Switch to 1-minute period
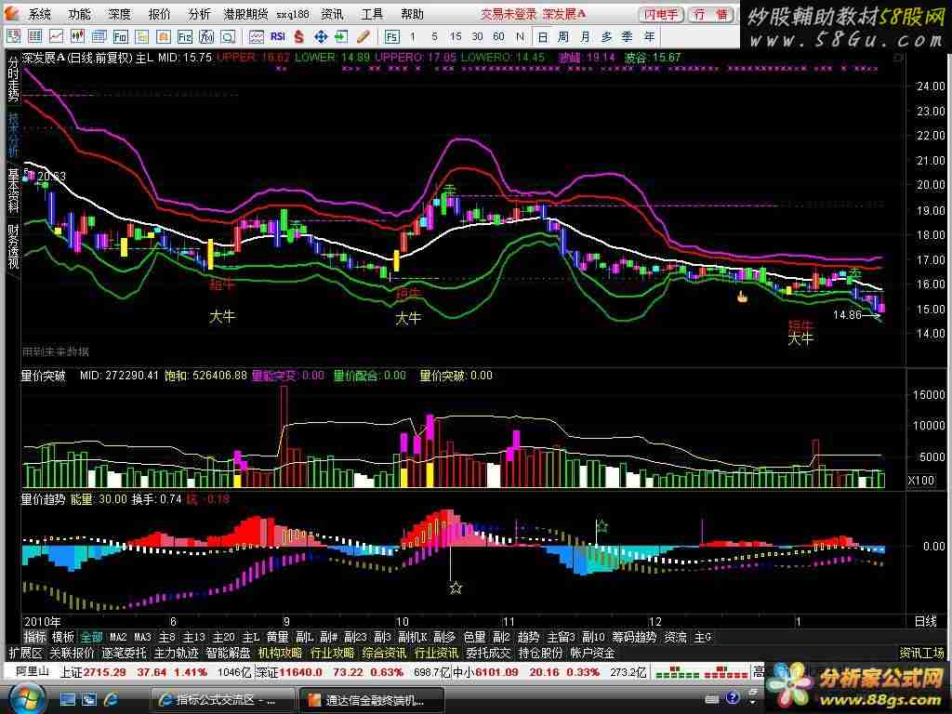Screen dimensions: 952x714 point(413,37)
